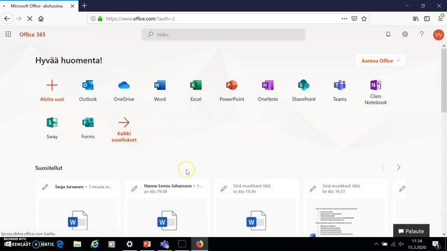Open the Outlook app
This screenshot has height=251, width=447.
(x=88, y=91)
